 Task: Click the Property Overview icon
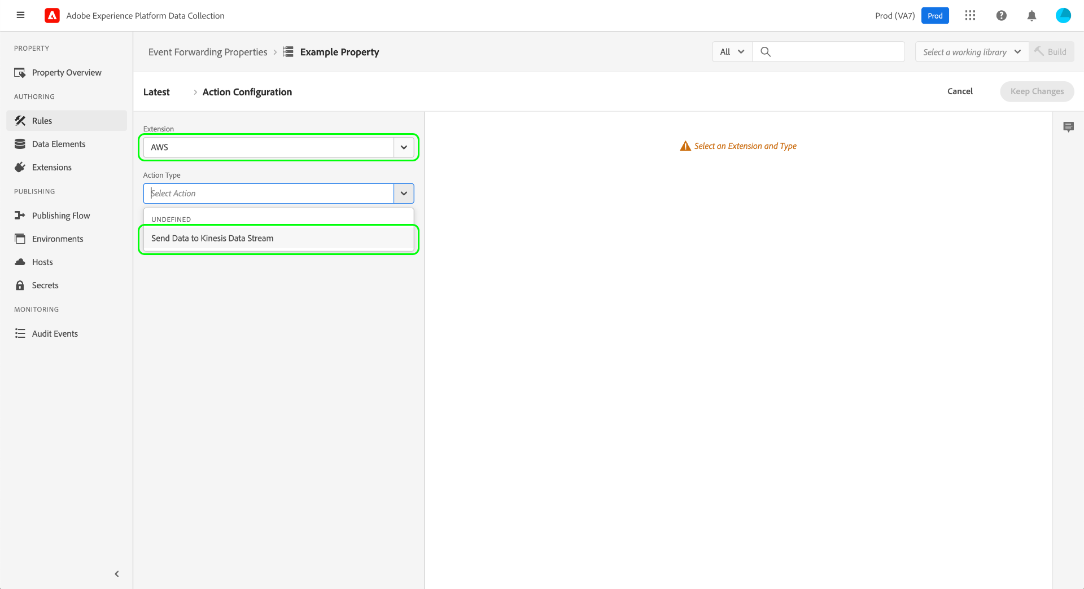coord(20,73)
